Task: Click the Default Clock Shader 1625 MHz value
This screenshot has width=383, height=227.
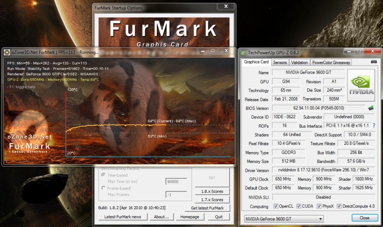Action: [364, 188]
